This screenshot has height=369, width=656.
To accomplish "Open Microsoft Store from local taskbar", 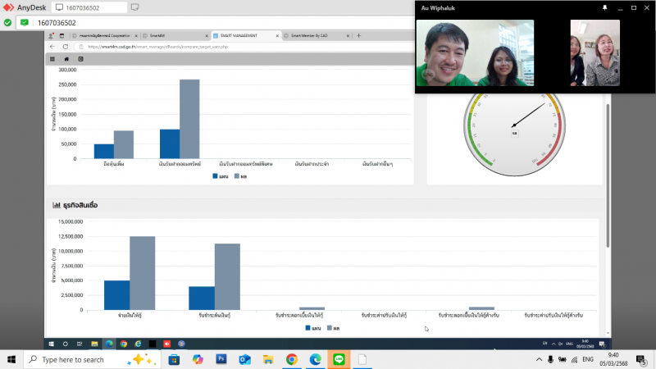I will coord(174,359).
